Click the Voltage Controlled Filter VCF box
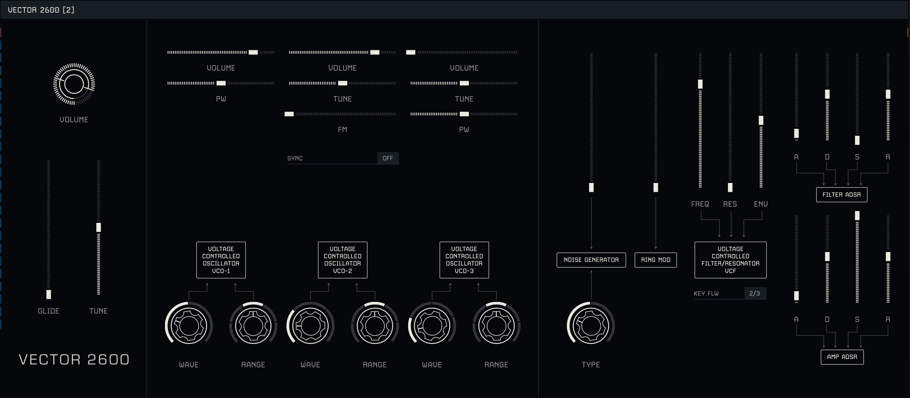This screenshot has height=398, width=910. coord(730,260)
